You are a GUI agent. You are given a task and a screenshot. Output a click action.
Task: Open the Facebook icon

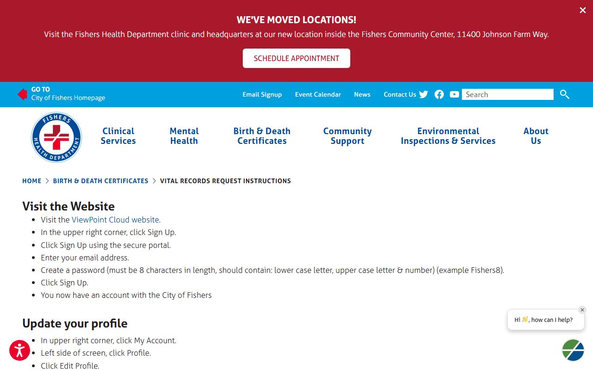[x=439, y=94]
